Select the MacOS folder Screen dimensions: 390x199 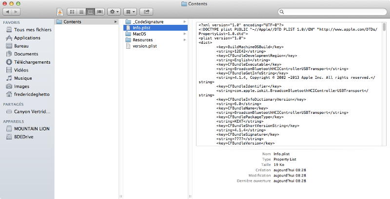(x=156, y=34)
